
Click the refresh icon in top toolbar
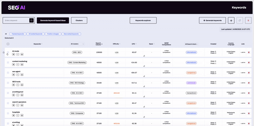pos(240,20)
